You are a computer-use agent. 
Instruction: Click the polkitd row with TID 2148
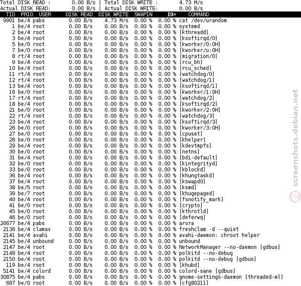(x=151, y=253)
